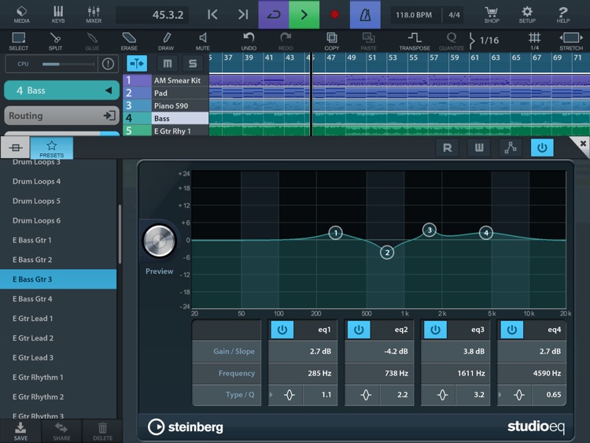Screen dimensions: 590x443
Task: Grab EQ node 3 on the curve
Action: click(x=429, y=230)
